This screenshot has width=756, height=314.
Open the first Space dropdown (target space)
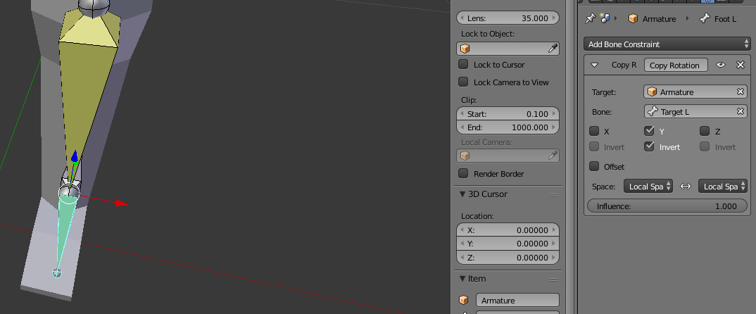coord(648,186)
